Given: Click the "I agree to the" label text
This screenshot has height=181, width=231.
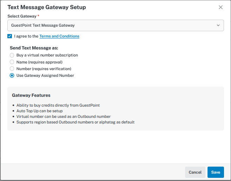Looking at the screenshot, I should point(26,36).
